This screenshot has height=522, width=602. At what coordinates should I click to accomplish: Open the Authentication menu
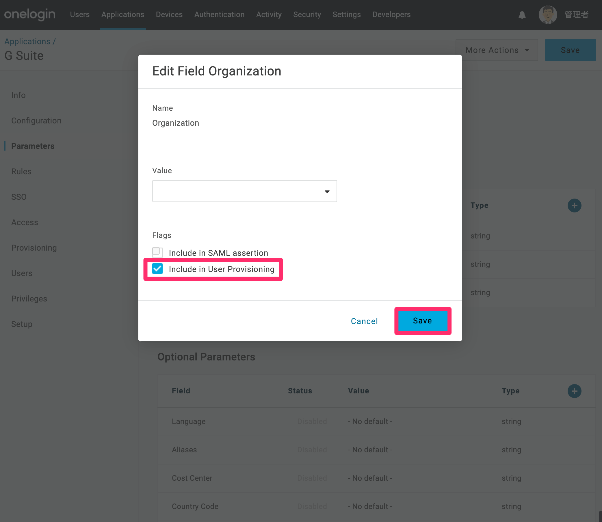coord(219,14)
